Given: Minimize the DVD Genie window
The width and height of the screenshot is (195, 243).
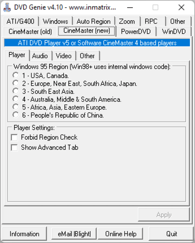Looking at the screenshot, I should [x=130, y=8].
